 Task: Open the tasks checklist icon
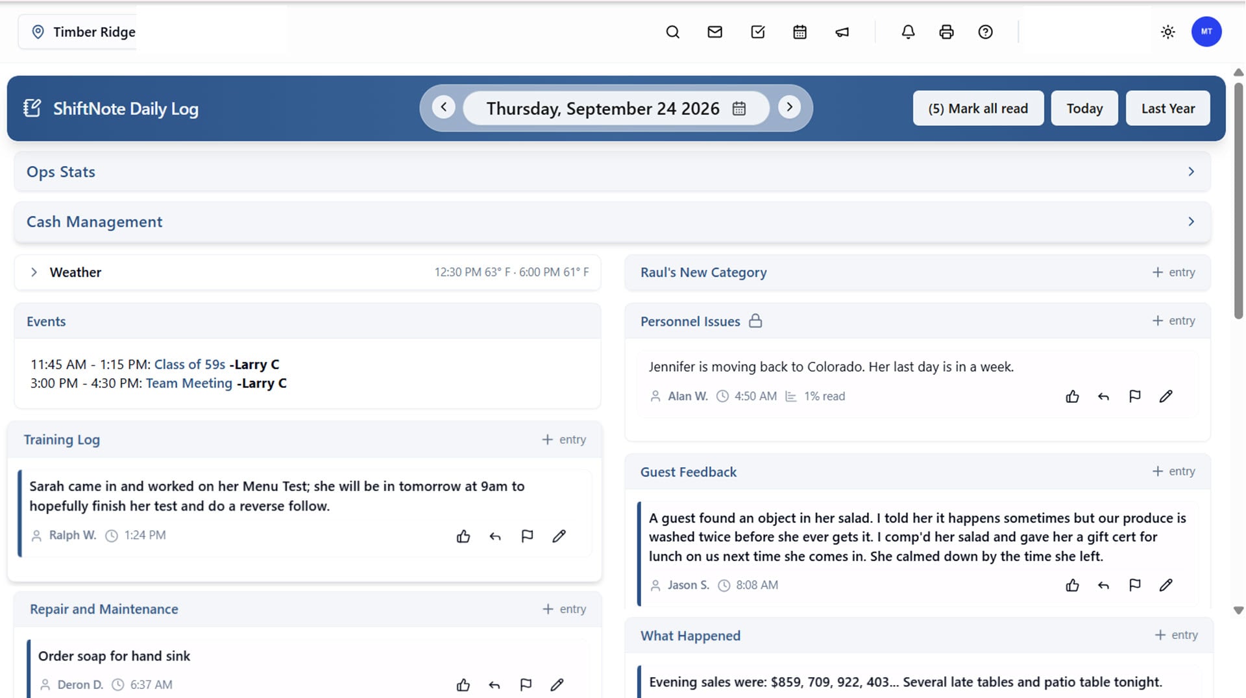click(757, 32)
